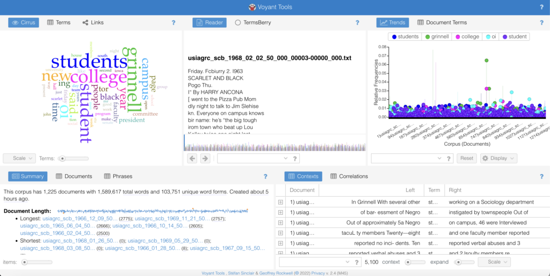Adjust the Summary items slider
550x276 pixels.
pos(37,262)
